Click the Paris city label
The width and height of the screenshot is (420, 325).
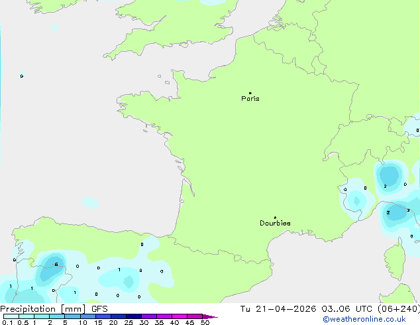pos(250,99)
